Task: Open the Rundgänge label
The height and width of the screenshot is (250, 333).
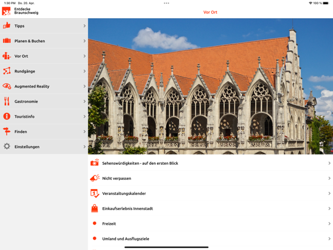Action: tap(25, 71)
